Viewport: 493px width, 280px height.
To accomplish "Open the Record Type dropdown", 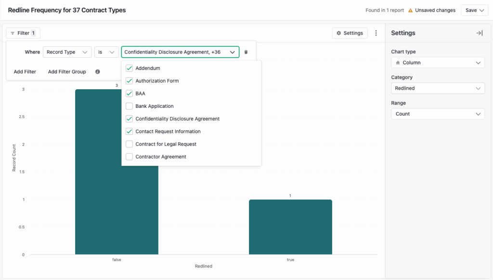I will click(67, 52).
